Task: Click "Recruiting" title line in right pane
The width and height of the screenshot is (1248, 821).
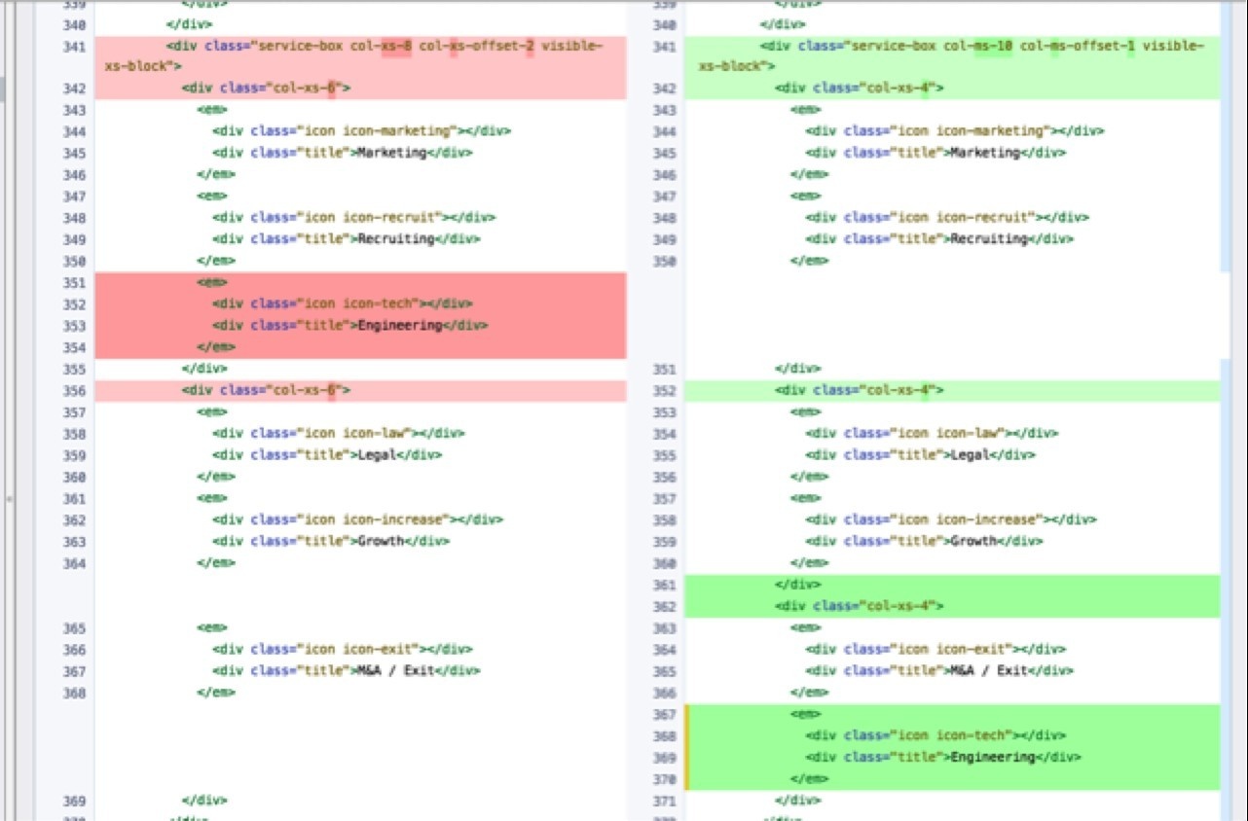Action: click(938, 239)
